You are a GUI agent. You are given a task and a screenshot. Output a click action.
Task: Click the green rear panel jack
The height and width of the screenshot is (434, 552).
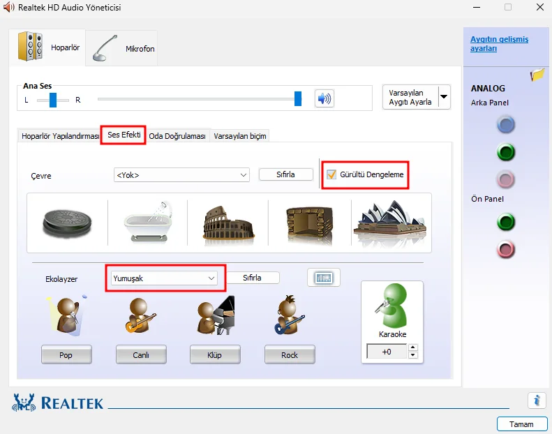pyautogui.click(x=506, y=152)
